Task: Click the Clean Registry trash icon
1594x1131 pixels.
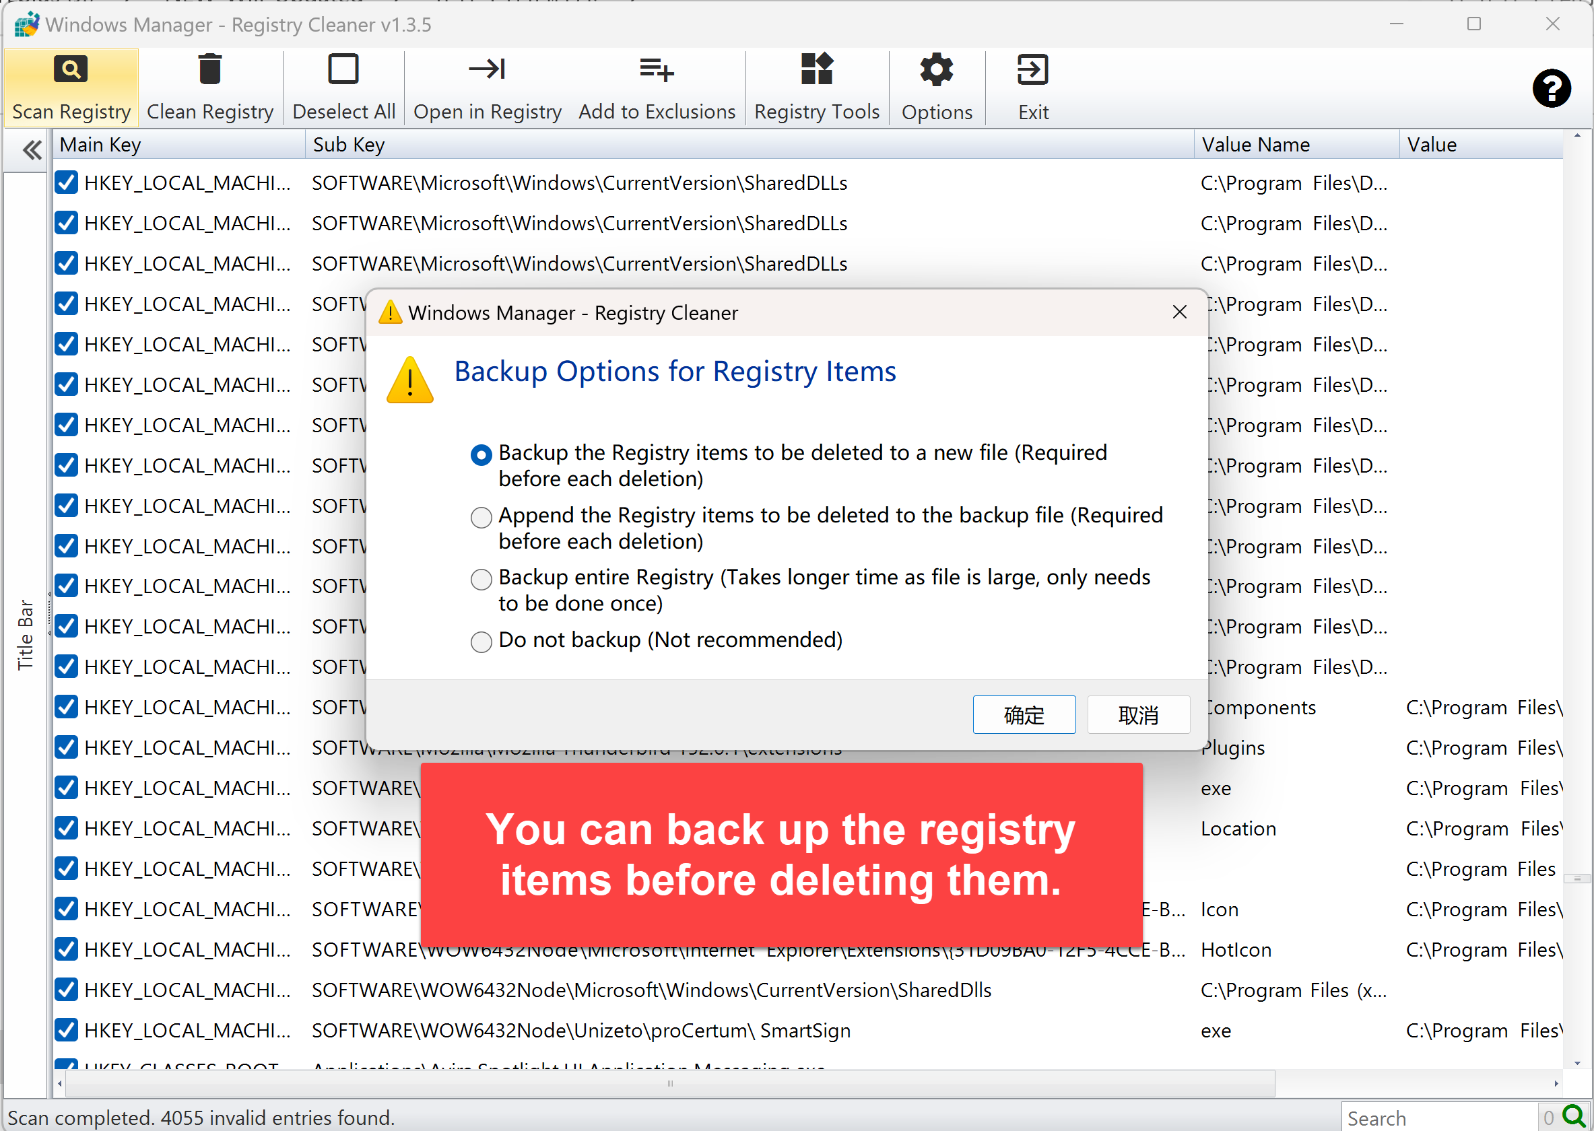Action: pyautogui.click(x=209, y=69)
